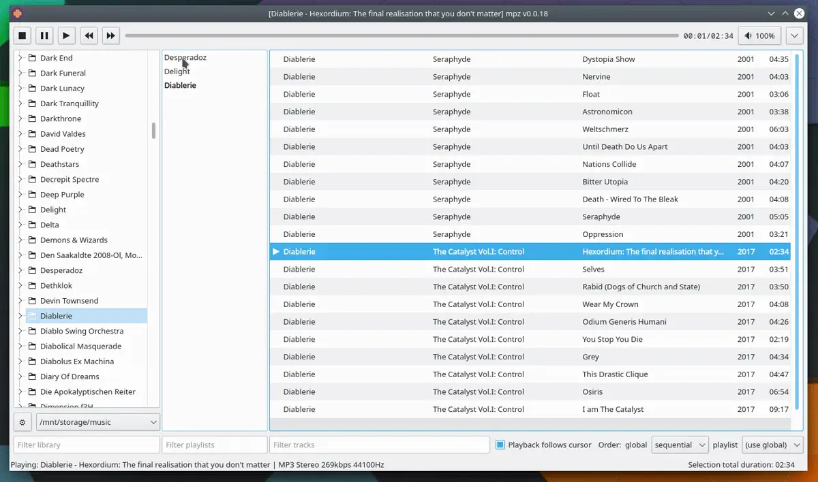This screenshot has height=482, width=818.
Task: Focus the Filter playlists field
Action: pos(215,445)
